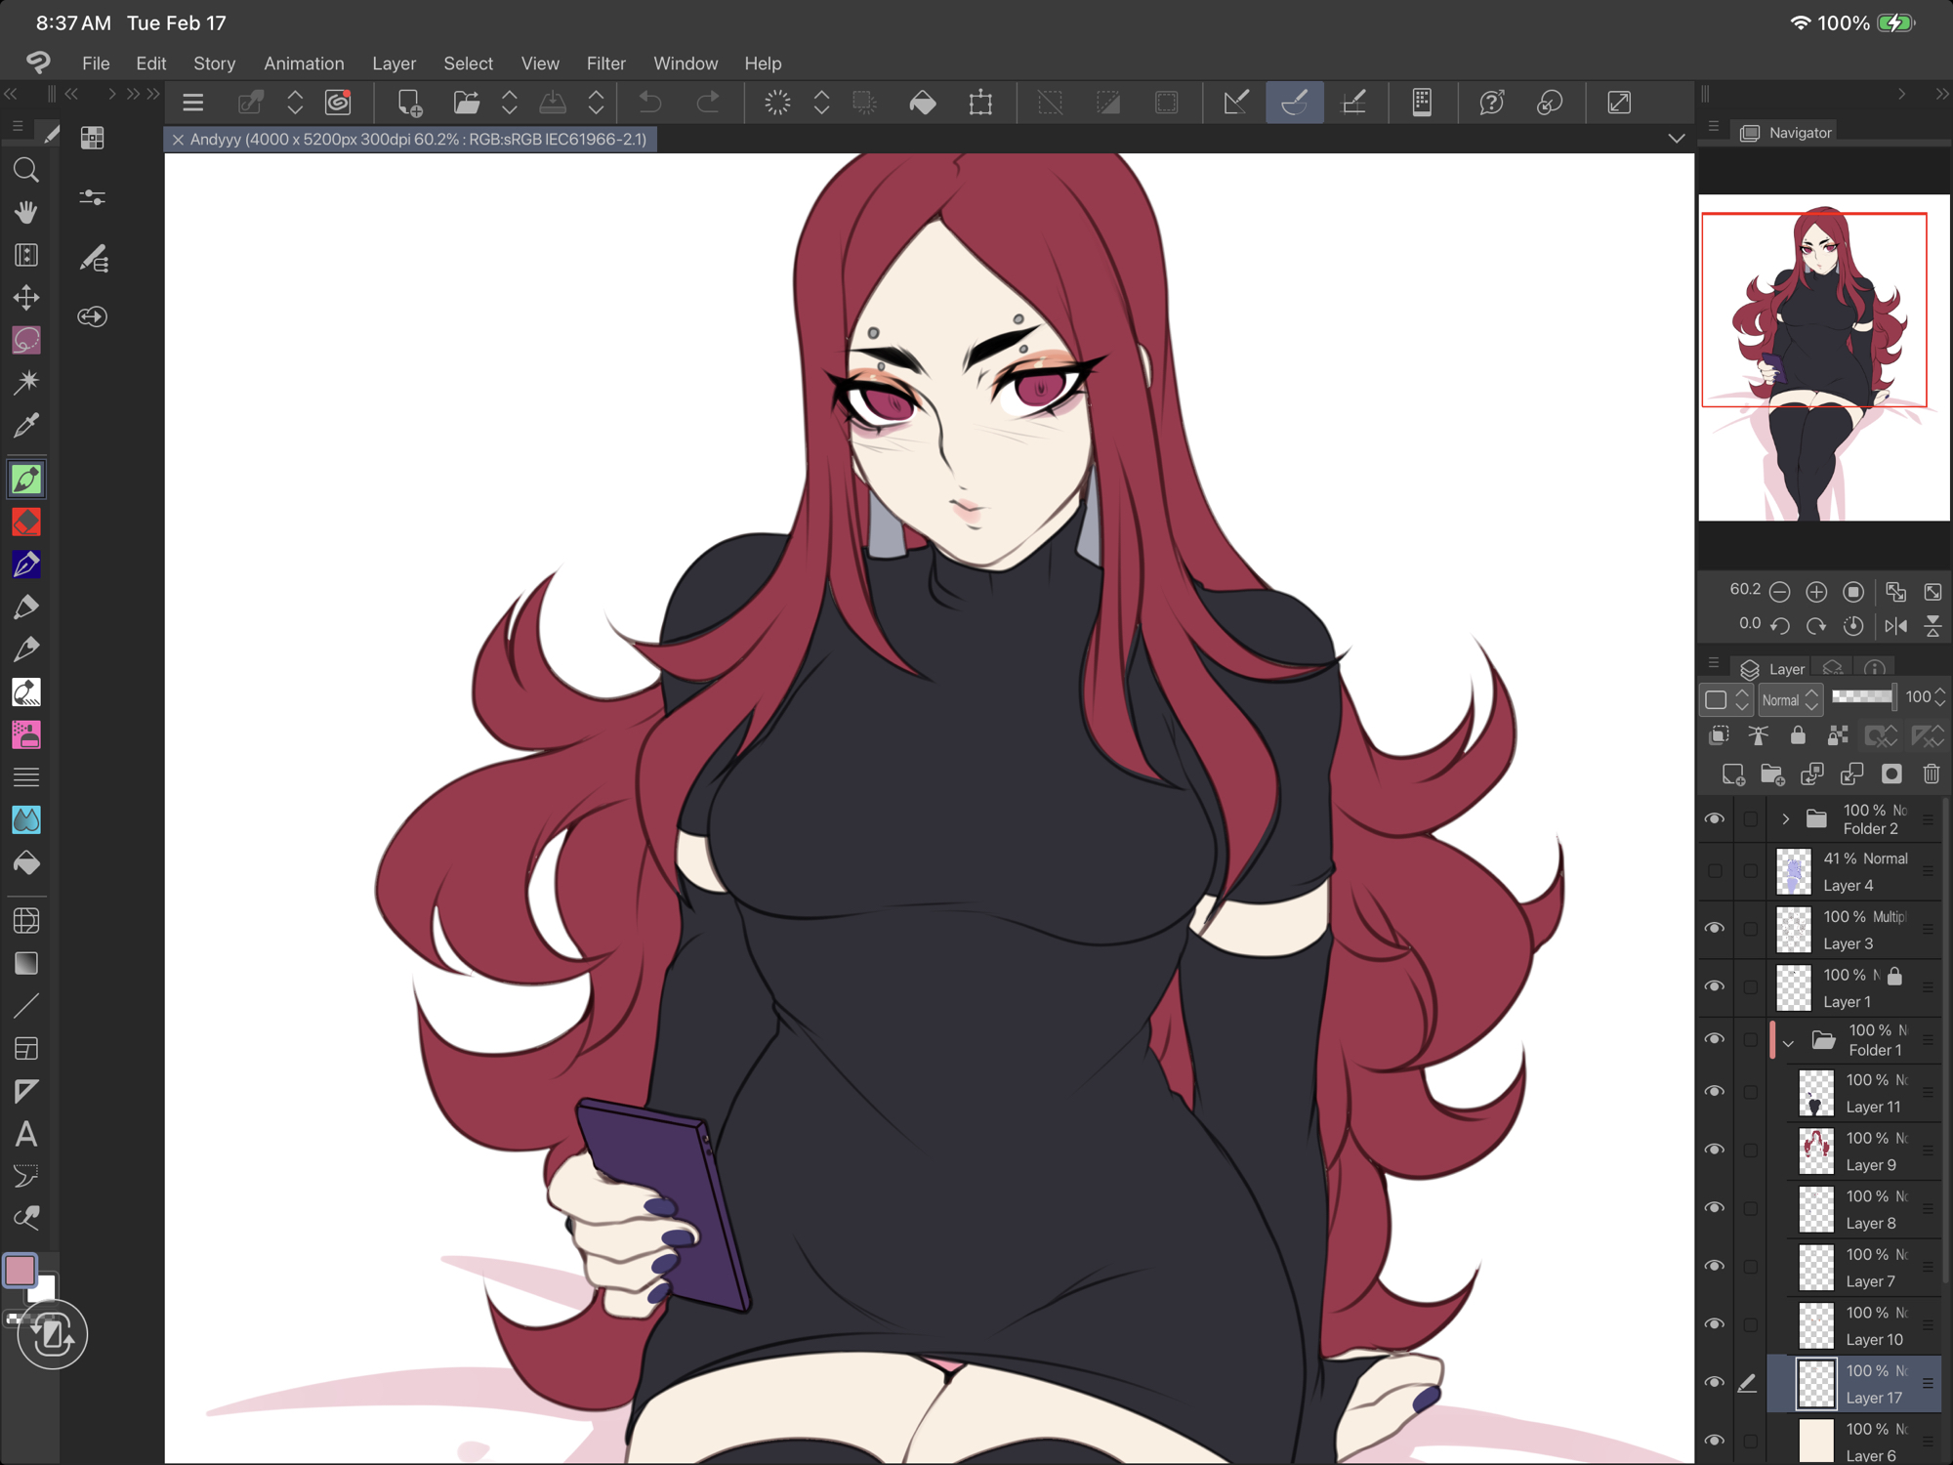The image size is (1953, 1465).
Task: Select the Text tool
Action: point(26,1134)
